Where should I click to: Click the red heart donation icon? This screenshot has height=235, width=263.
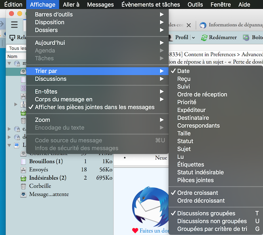click(135, 231)
